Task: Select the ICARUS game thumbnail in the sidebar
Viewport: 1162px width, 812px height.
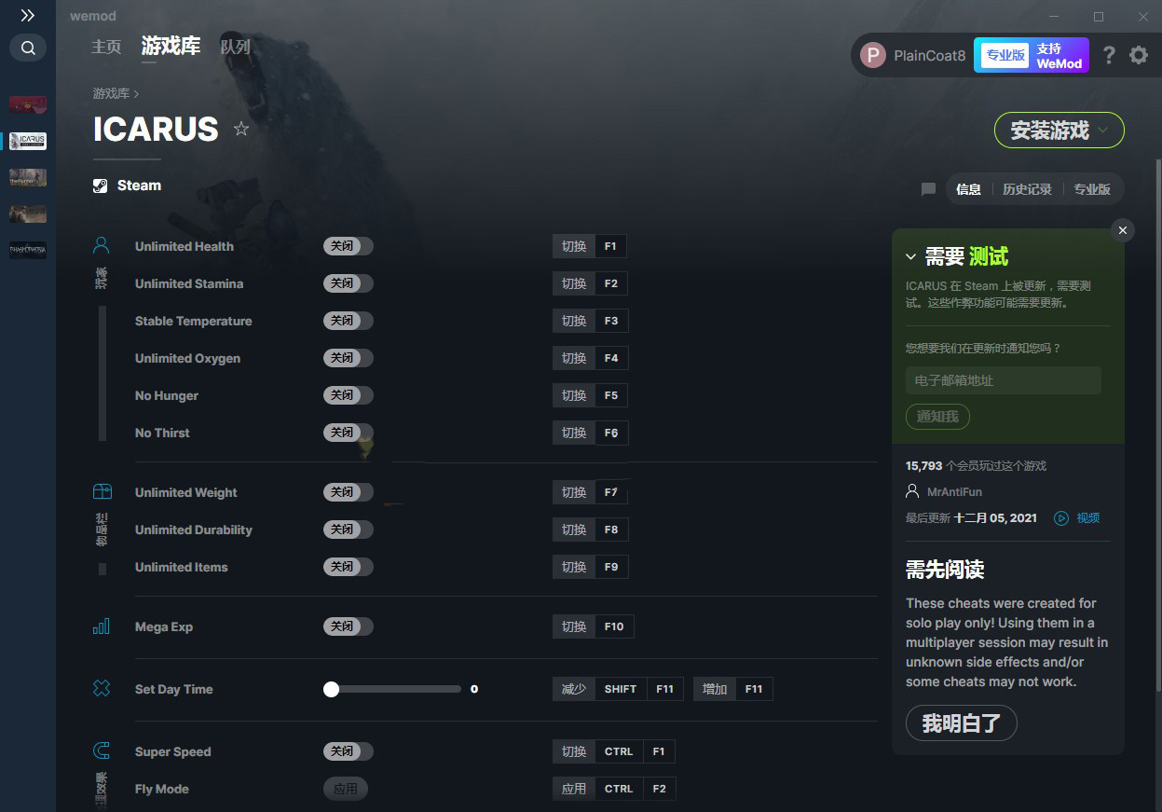Action: click(x=28, y=141)
